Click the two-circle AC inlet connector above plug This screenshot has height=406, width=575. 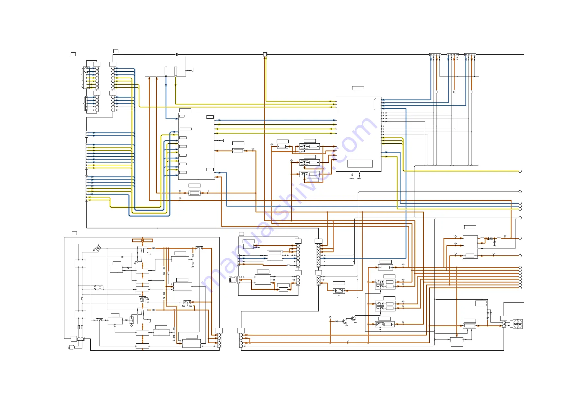[x=80, y=339]
